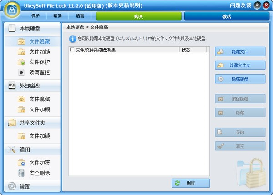Click the 隐藏文件夹 button
This screenshot has height=195, width=273.
(240, 65)
